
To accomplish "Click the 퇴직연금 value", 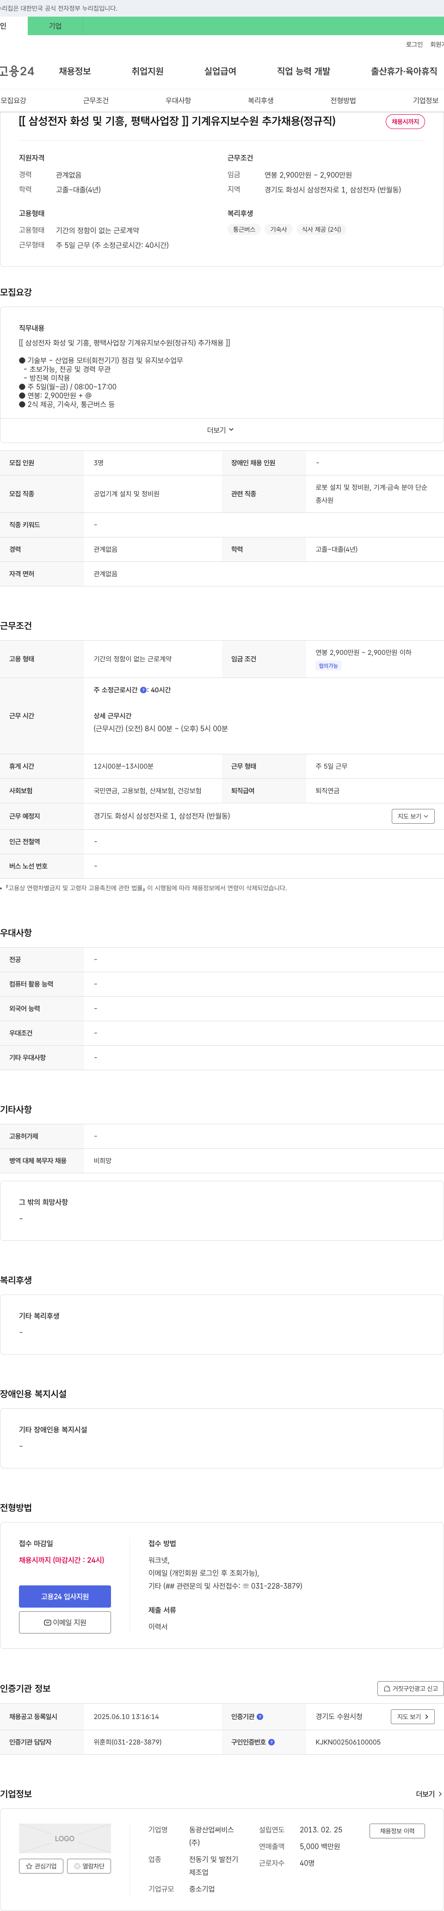I will point(327,791).
